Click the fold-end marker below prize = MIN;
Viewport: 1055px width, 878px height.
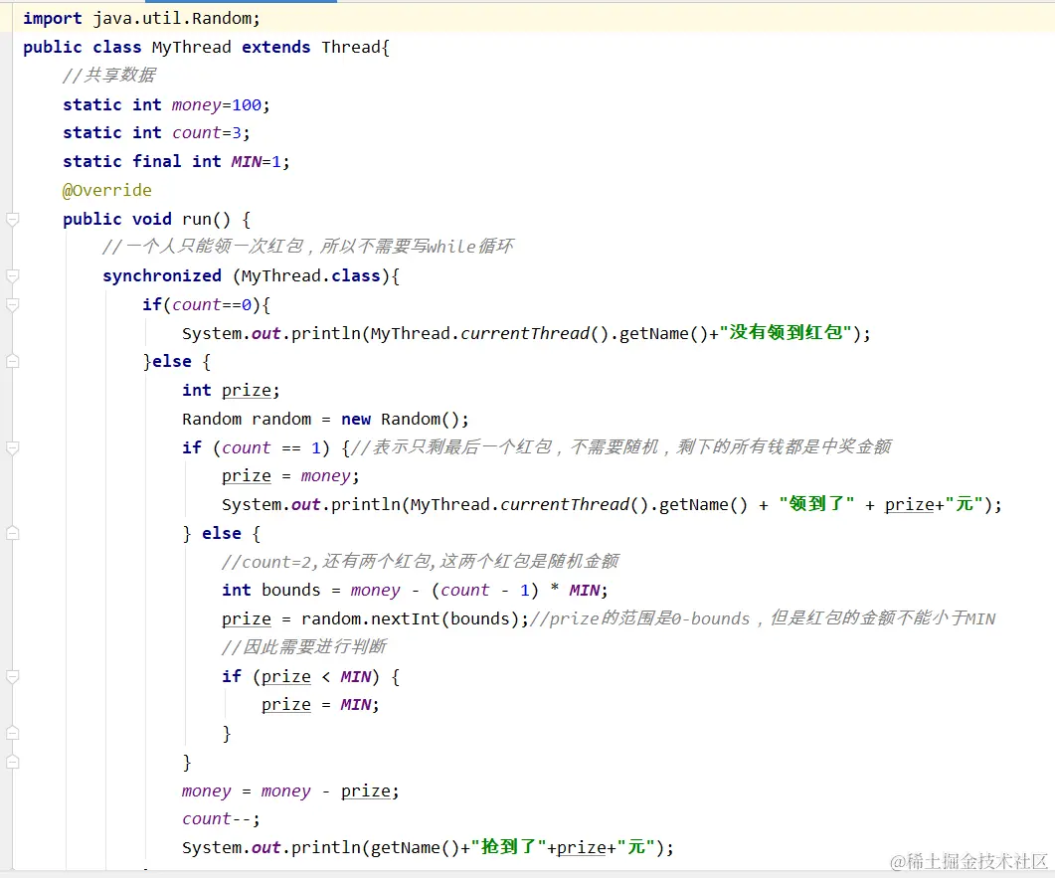tap(12, 734)
